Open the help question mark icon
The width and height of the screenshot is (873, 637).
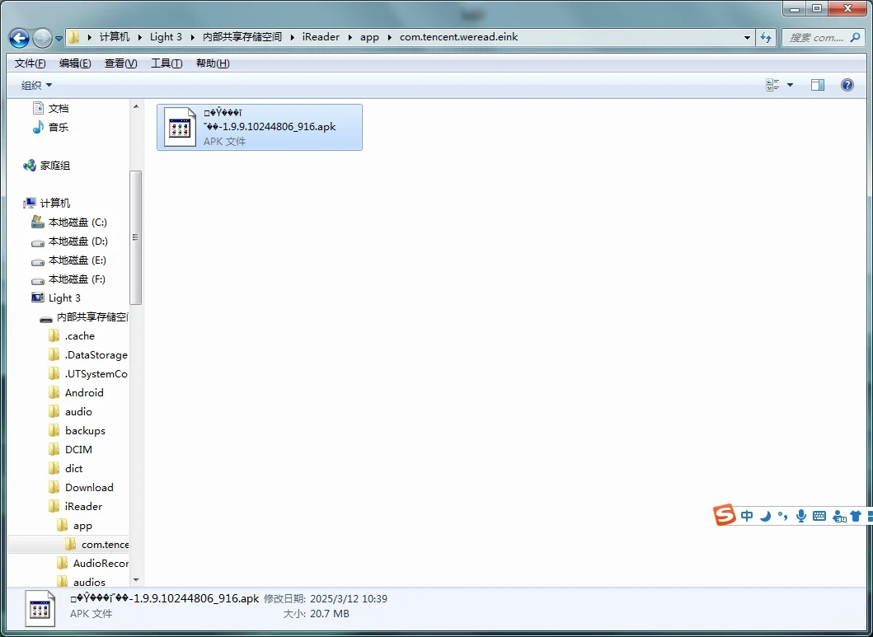coord(847,85)
